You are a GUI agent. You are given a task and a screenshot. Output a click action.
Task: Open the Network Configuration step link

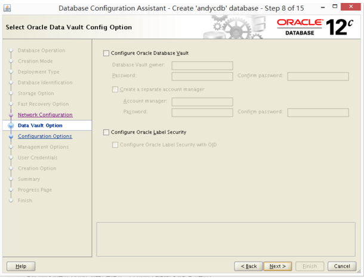[45, 115]
